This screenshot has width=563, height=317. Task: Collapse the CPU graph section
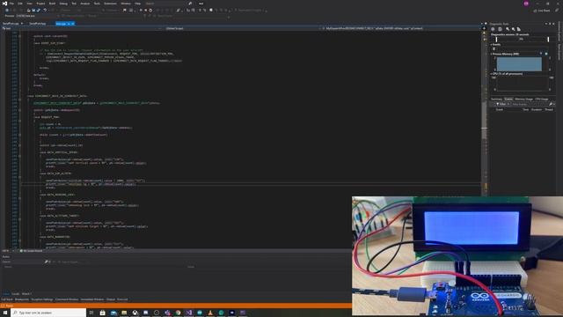491,74
